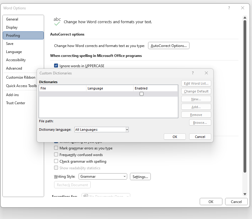252x219 pixels.
Task: Enable "Check grammar with spelling"
Action: point(56,161)
